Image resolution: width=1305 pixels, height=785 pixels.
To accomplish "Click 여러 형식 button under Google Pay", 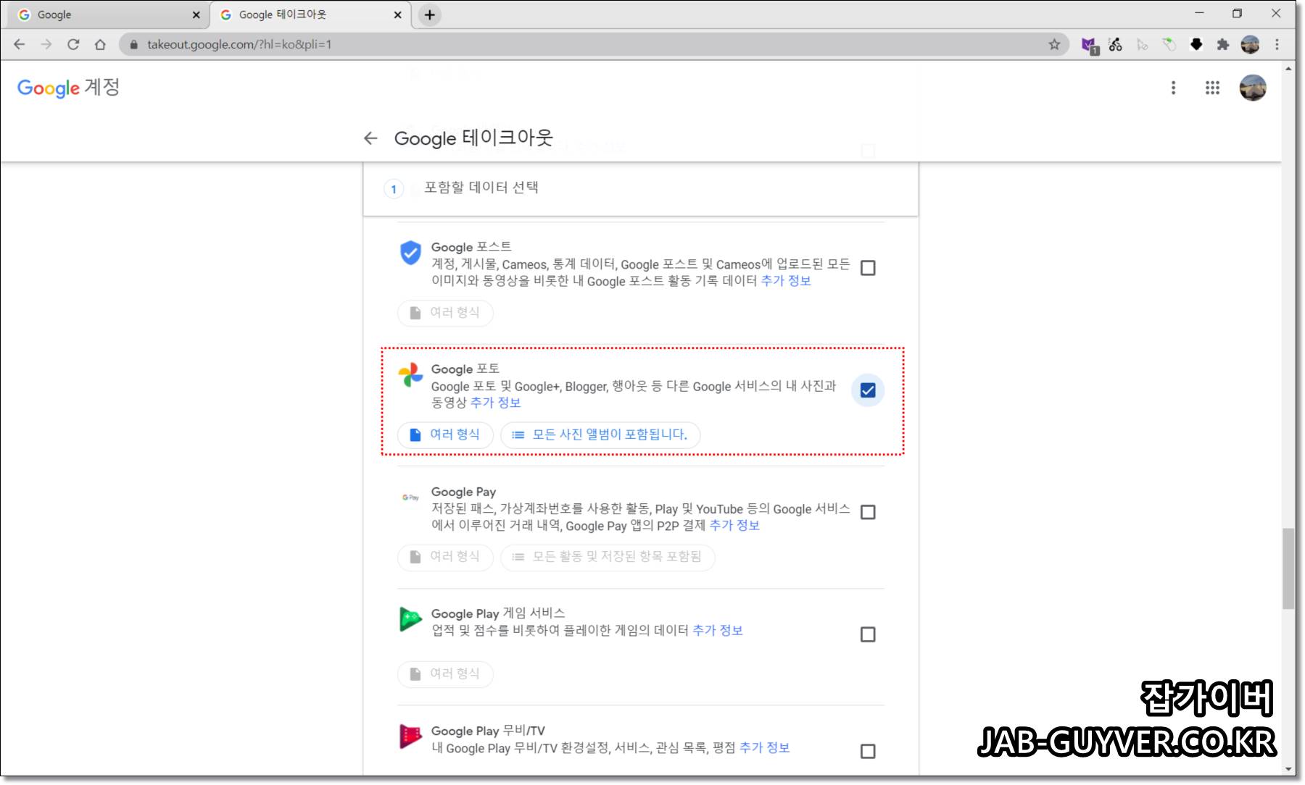I will pyautogui.click(x=445, y=557).
